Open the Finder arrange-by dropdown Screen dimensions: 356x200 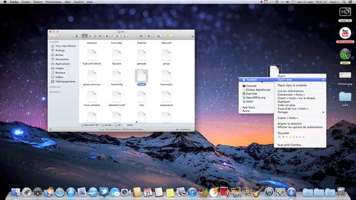click(x=108, y=36)
